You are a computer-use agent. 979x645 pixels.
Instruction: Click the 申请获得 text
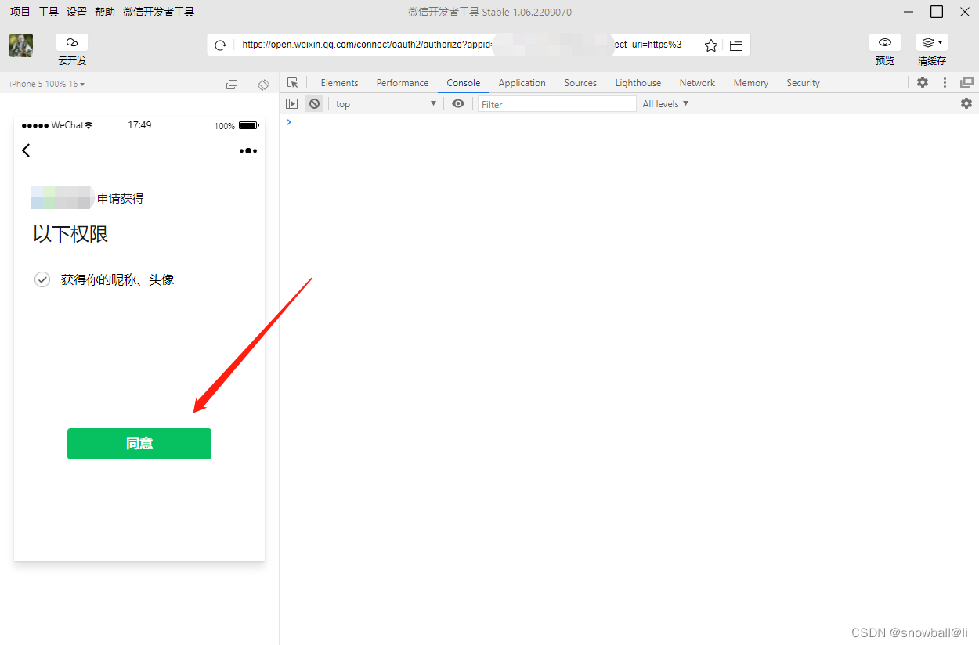point(121,199)
